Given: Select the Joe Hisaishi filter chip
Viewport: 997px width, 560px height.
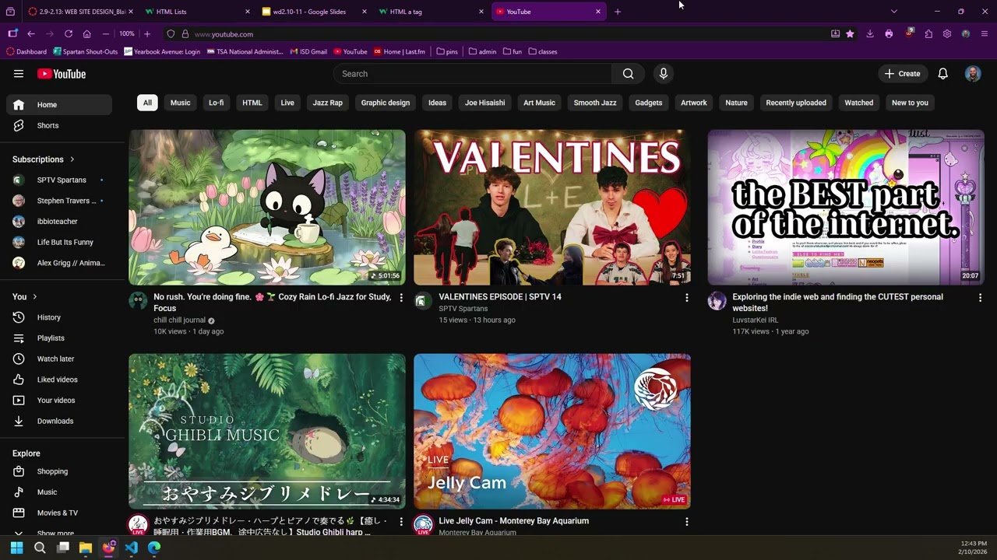Looking at the screenshot, I should pos(485,103).
